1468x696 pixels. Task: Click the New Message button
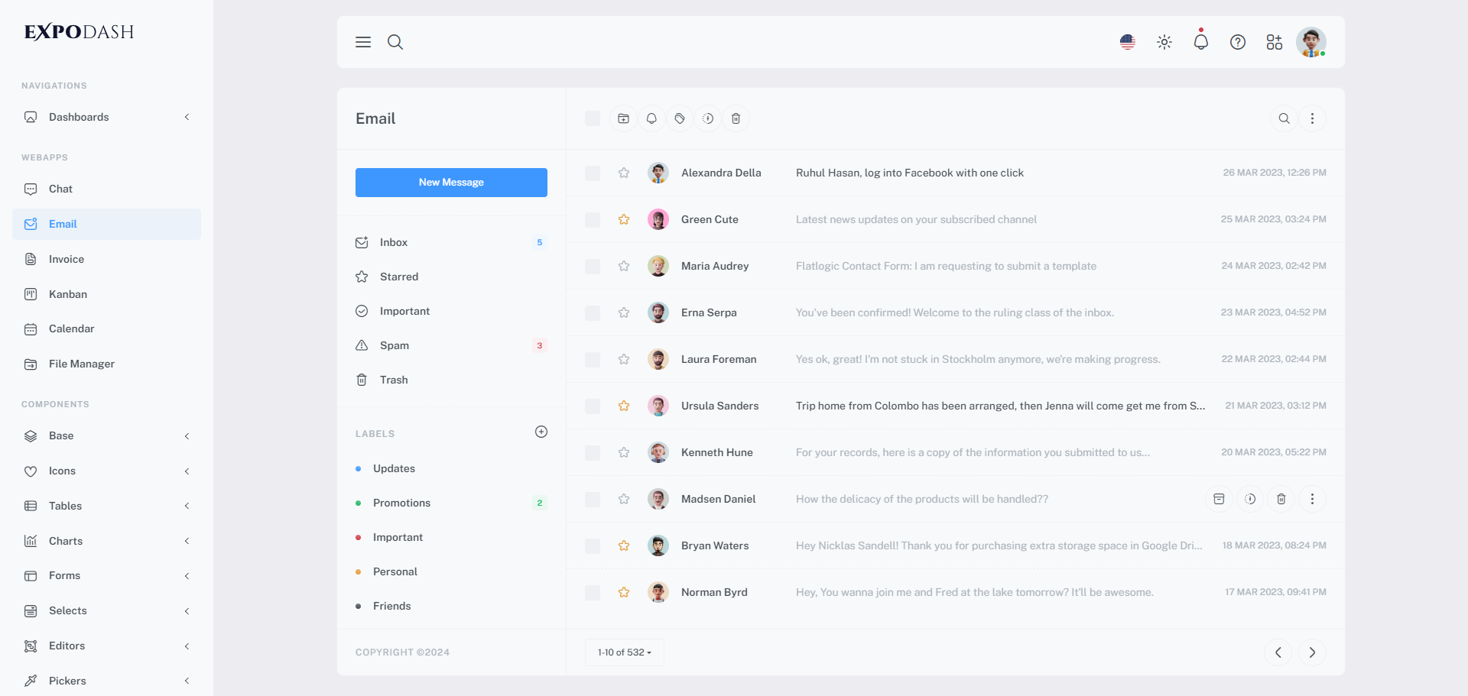(x=451, y=182)
